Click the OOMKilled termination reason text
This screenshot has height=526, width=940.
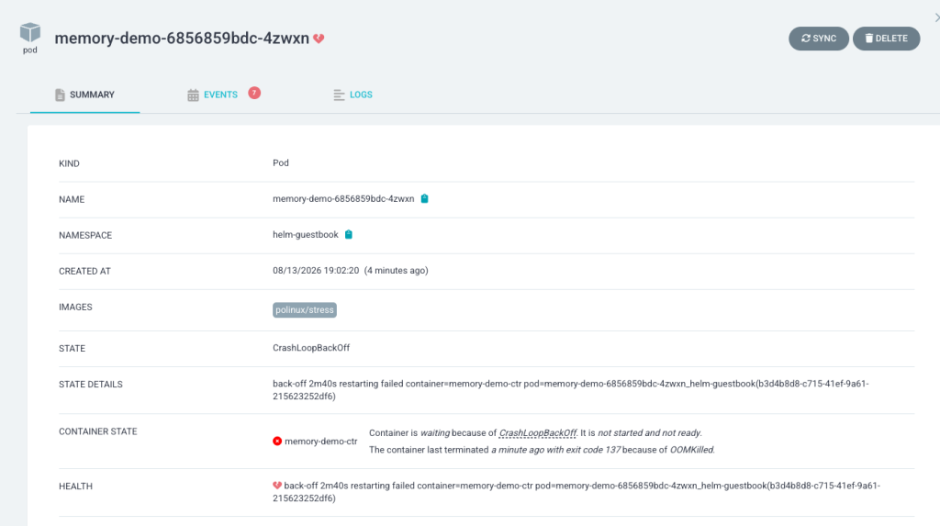coord(692,450)
